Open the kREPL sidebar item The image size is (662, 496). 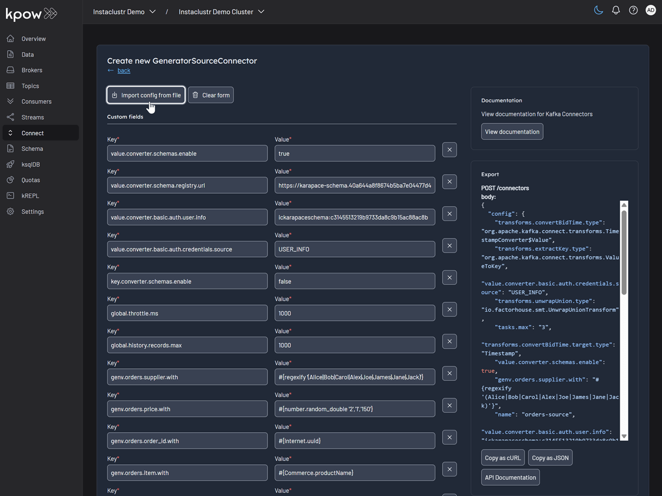pos(30,195)
